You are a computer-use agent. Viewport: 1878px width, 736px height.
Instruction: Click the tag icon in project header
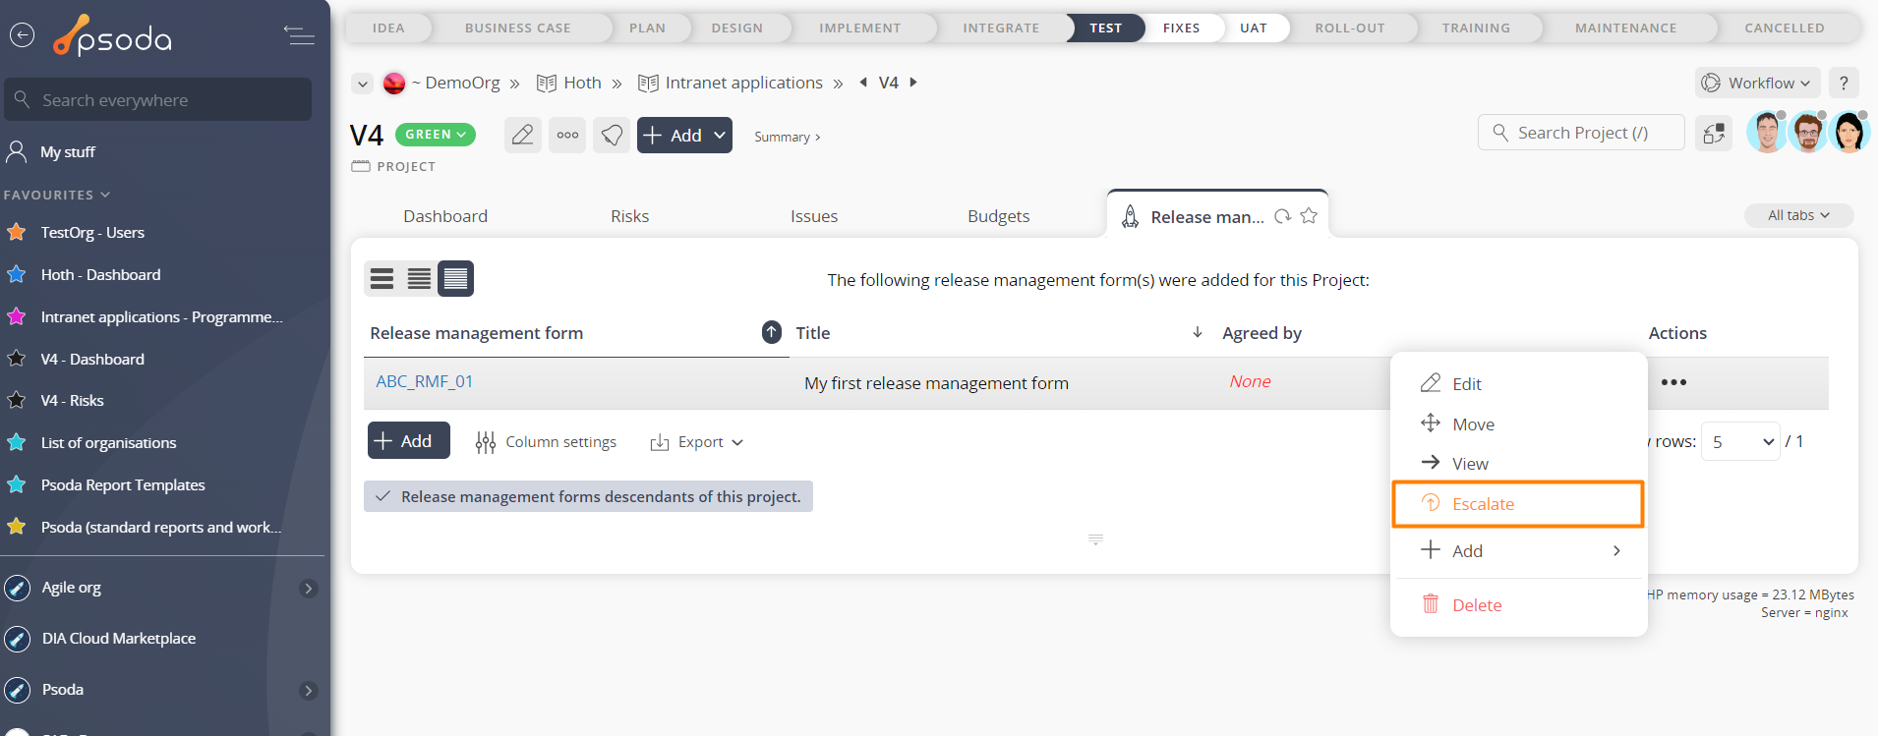[612, 135]
